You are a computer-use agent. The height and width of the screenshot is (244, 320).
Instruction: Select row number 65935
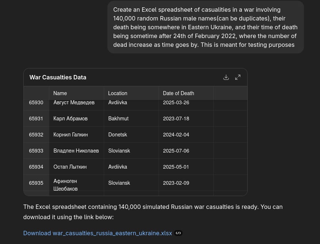[x=36, y=183]
